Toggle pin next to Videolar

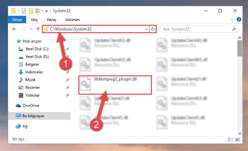[67, 95]
